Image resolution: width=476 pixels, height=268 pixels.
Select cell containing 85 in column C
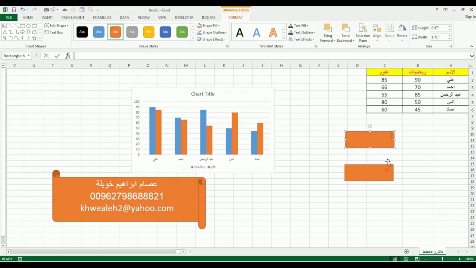(x=384, y=80)
